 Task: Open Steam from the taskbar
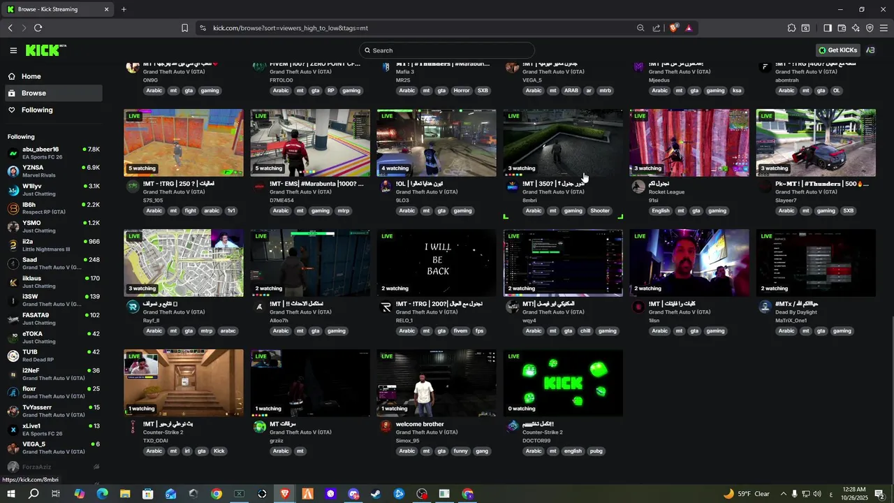tap(376, 494)
